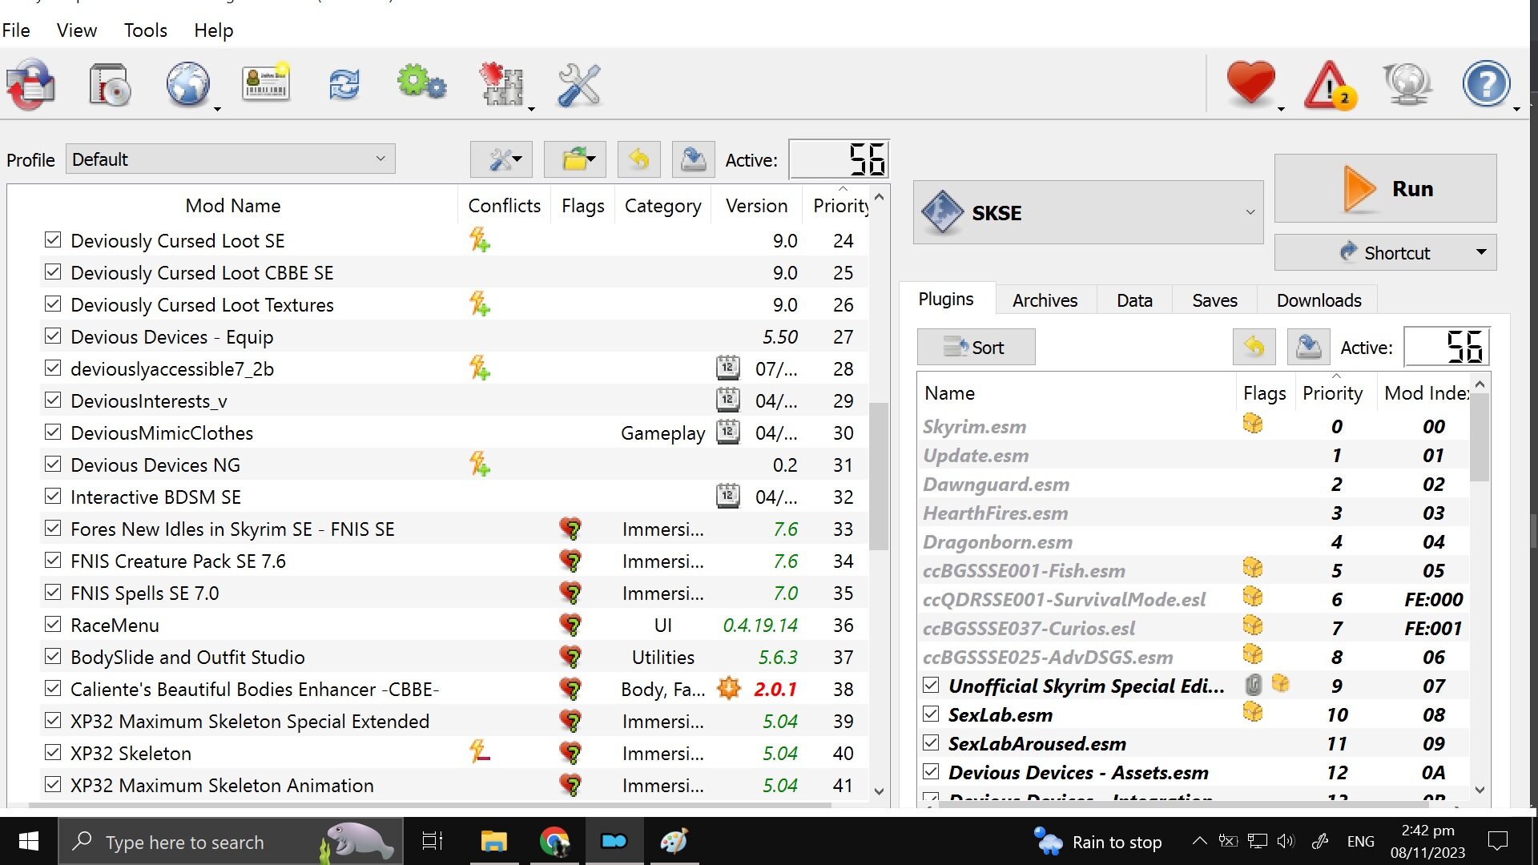The image size is (1538, 865).
Task: Click the flag heart icon for RaceMenu
Action: [x=570, y=625]
